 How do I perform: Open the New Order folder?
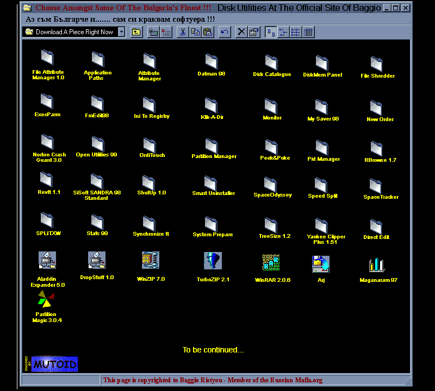tap(376, 108)
